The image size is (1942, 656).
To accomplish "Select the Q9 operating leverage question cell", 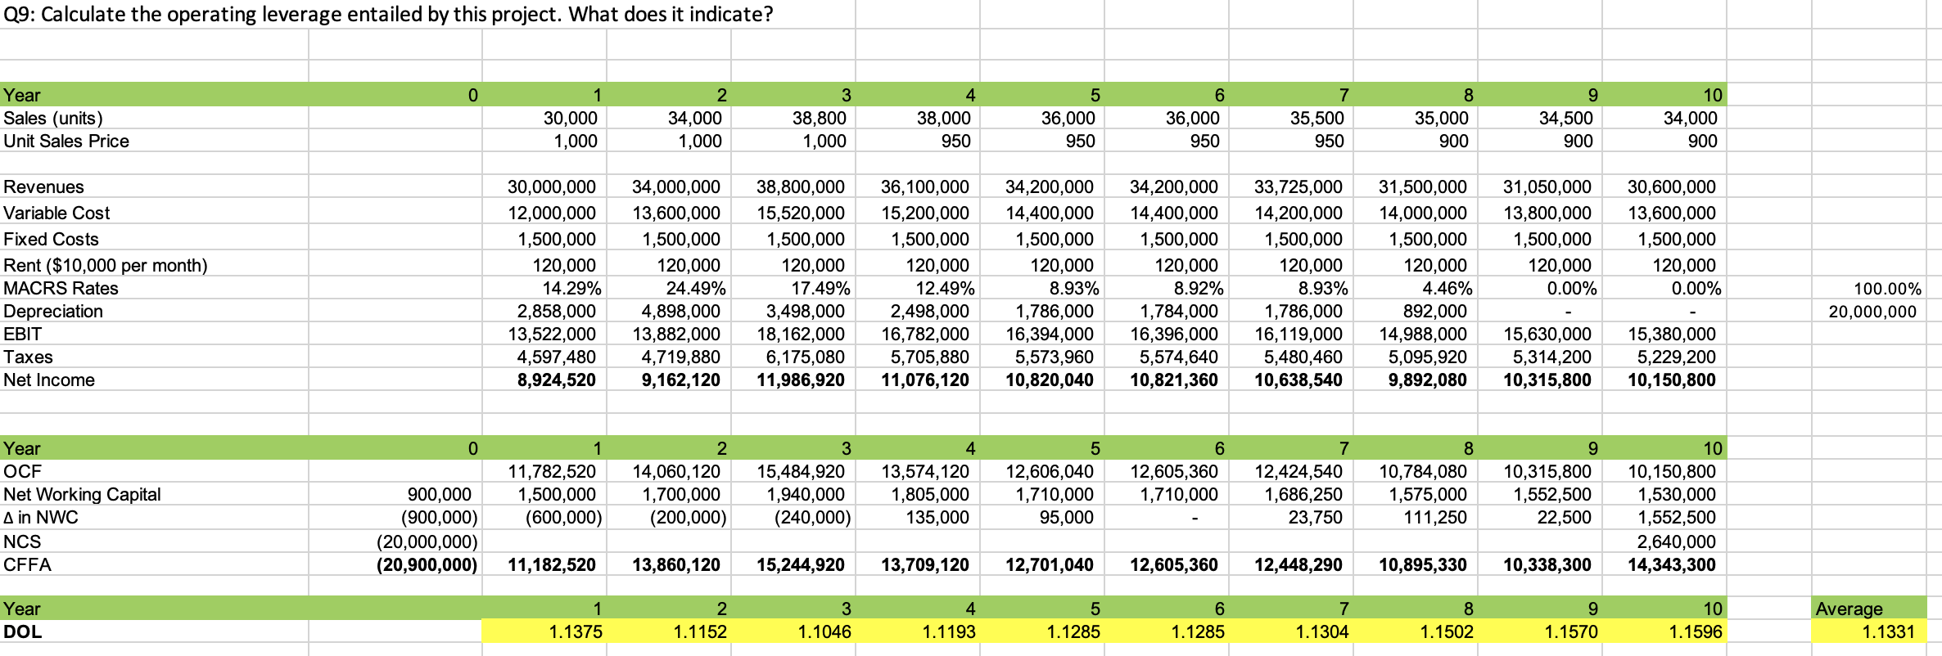I will click(388, 15).
